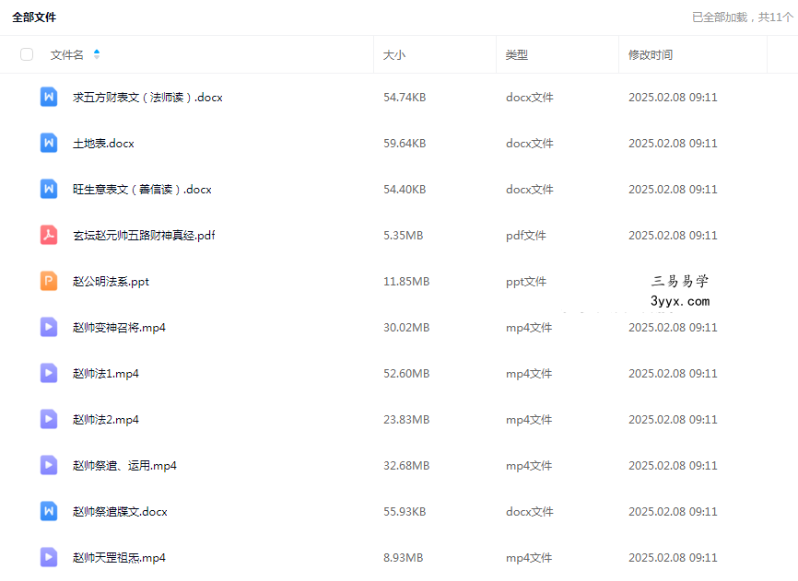Click the 已全部加载，共11个 status text

[743, 17]
